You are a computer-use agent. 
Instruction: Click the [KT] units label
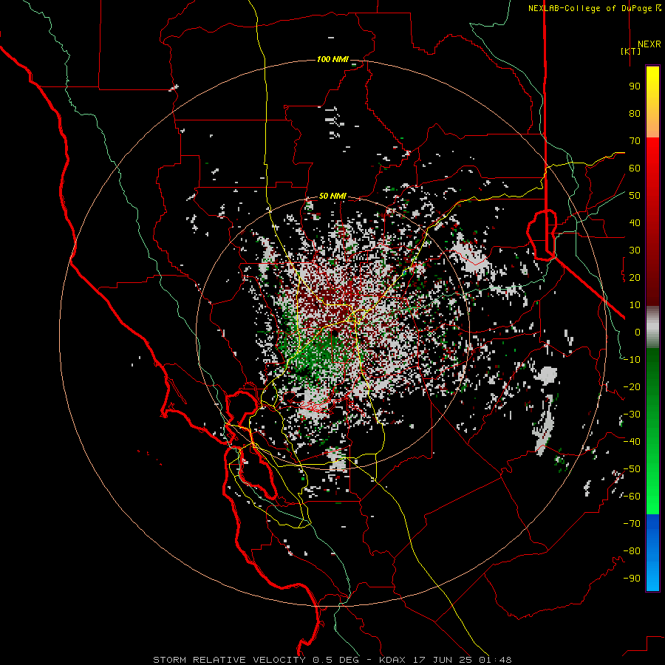(630, 51)
